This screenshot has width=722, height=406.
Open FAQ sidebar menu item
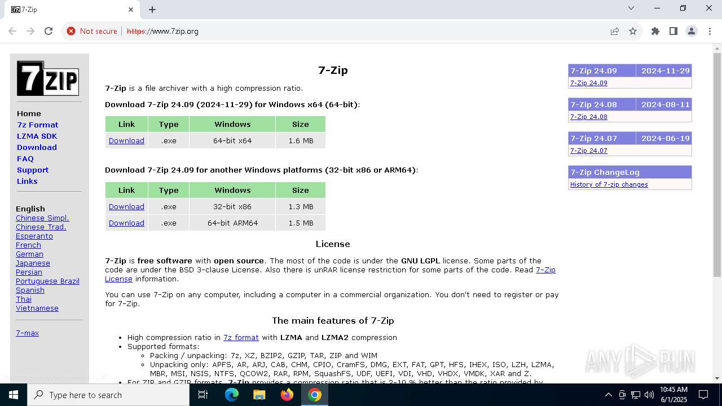click(25, 158)
